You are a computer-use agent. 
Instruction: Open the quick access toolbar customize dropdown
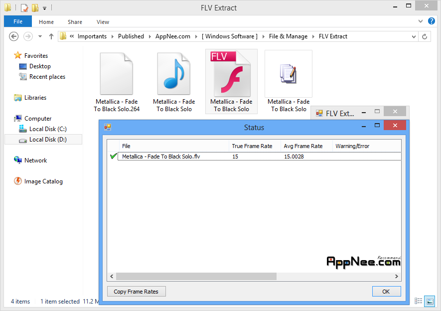(44, 8)
